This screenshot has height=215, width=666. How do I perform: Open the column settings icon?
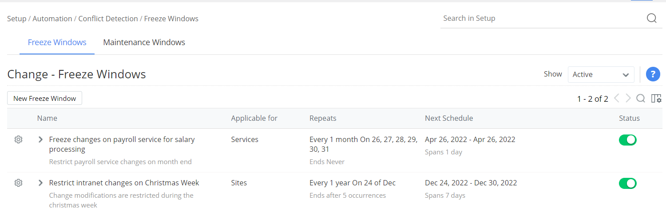[656, 98]
